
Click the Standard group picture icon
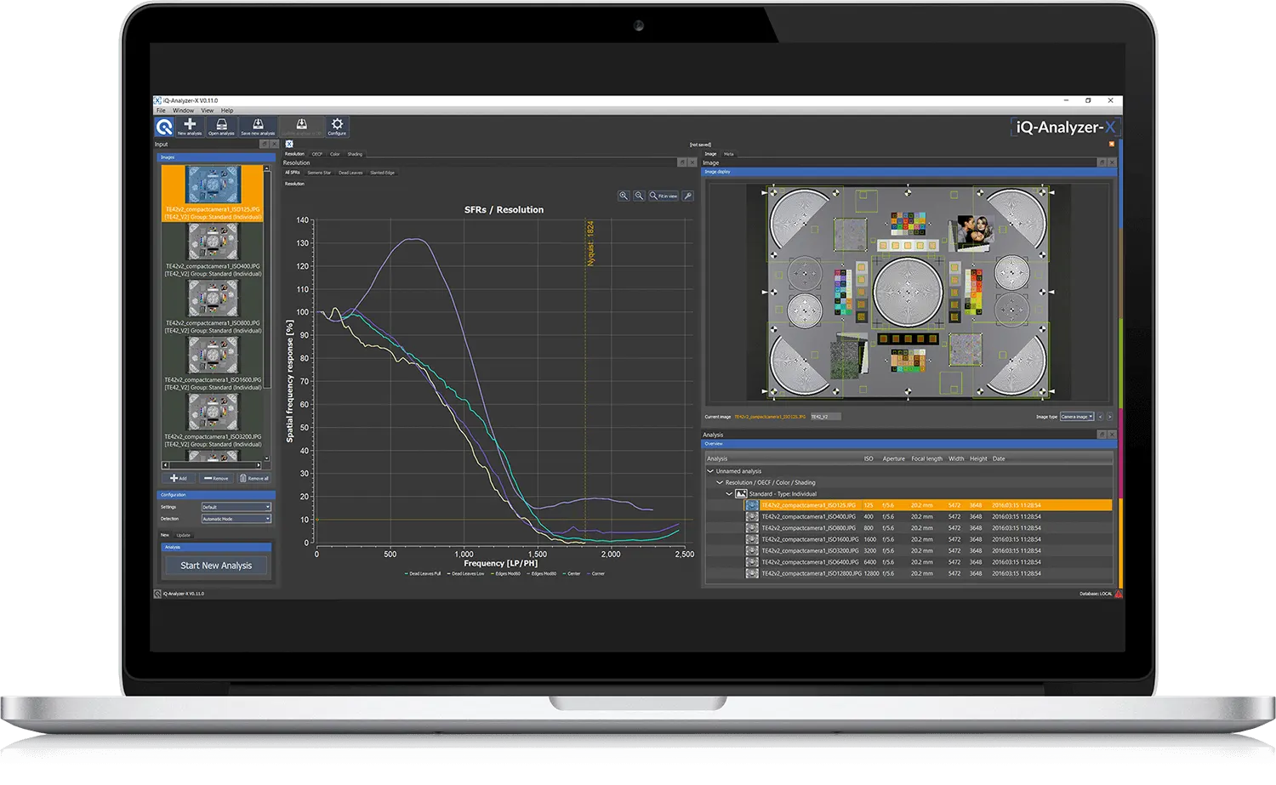[741, 494]
